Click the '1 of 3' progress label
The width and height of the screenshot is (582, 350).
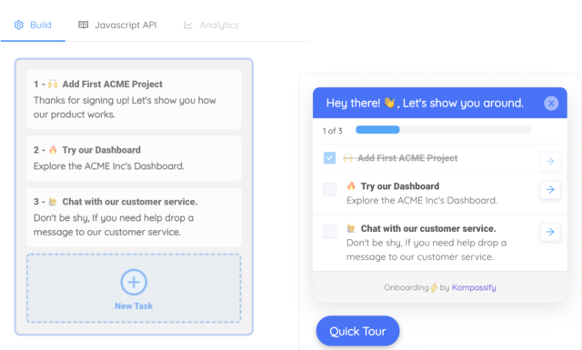click(332, 131)
